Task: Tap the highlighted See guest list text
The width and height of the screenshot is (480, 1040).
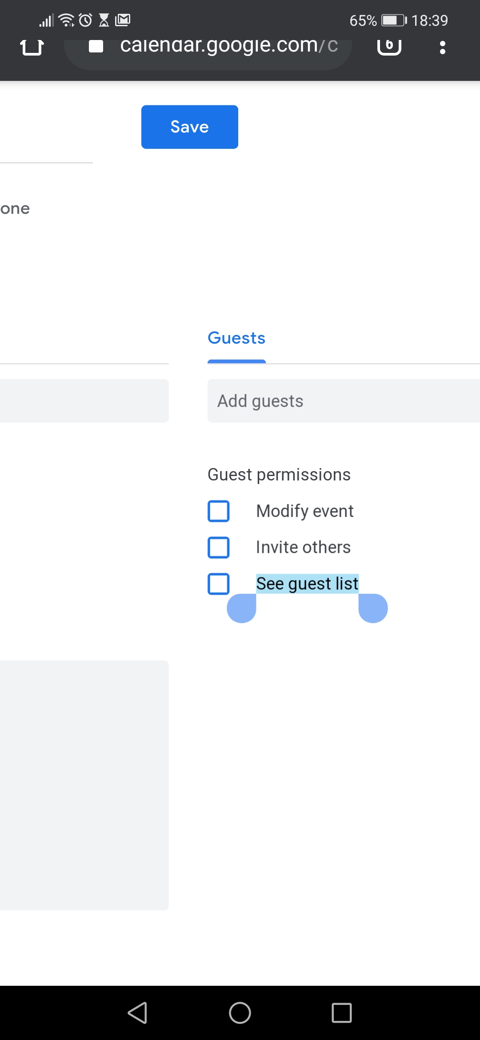Action: (x=307, y=583)
